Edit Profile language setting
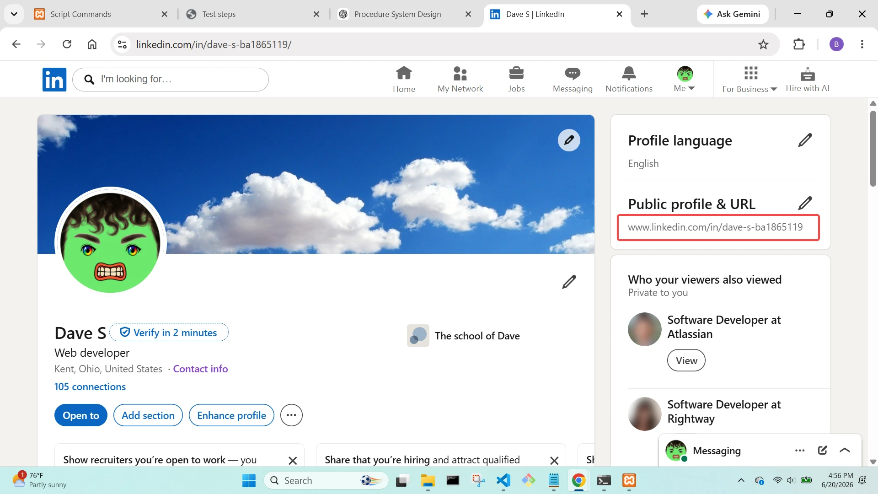Viewport: 878px width, 494px height. click(805, 140)
